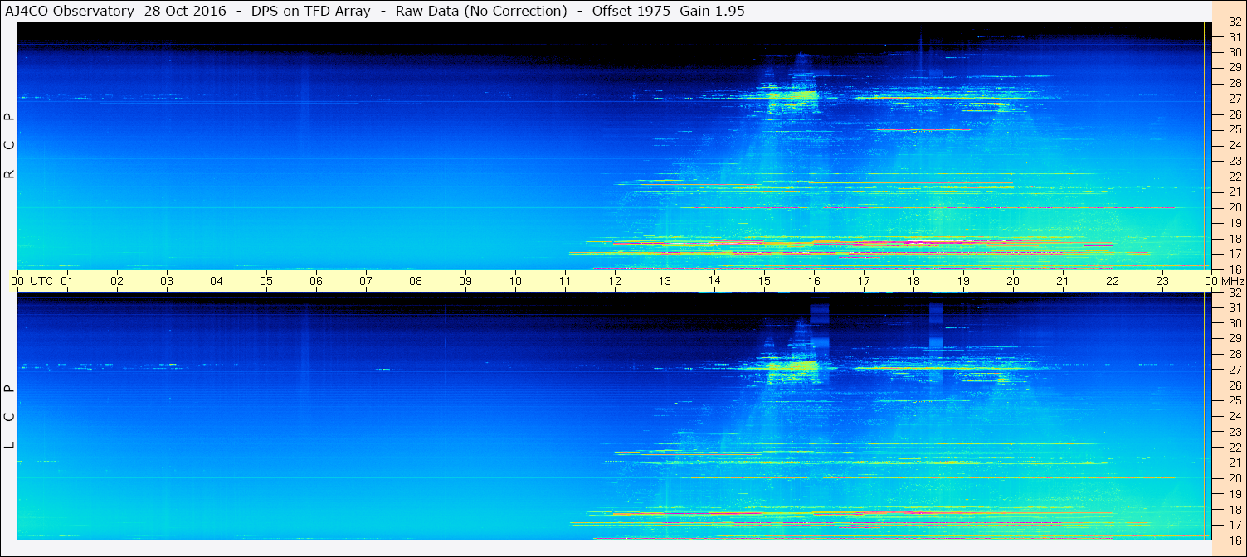Click 'Offset 1975' in the title line
This screenshot has height=557, width=1247.
click(x=630, y=11)
